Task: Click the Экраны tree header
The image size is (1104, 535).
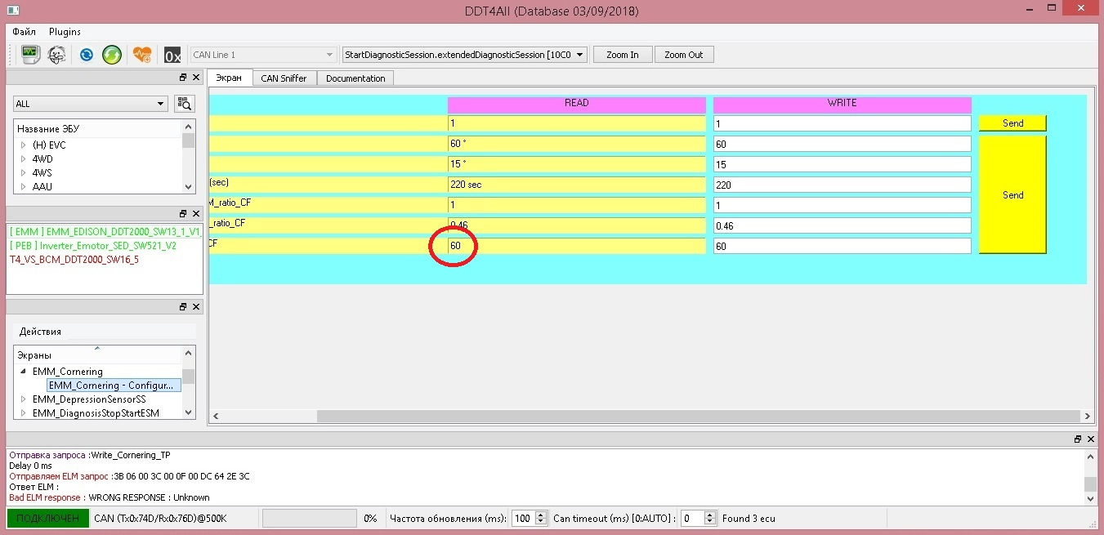Action: coord(98,355)
